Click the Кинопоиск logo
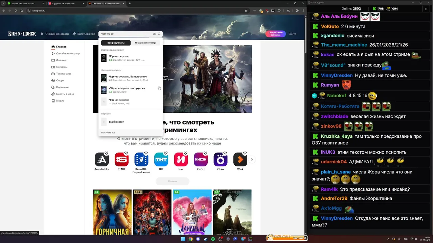 (22, 34)
